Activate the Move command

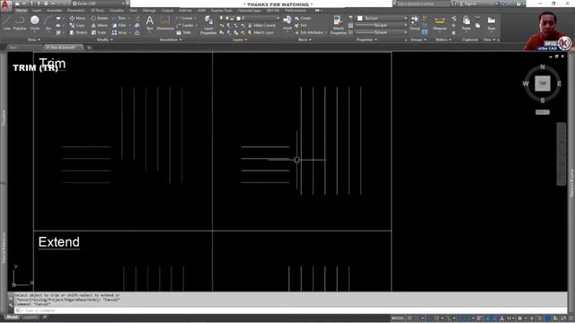77,18
